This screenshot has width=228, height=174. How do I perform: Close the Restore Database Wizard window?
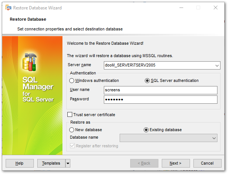tap(216, 8)
